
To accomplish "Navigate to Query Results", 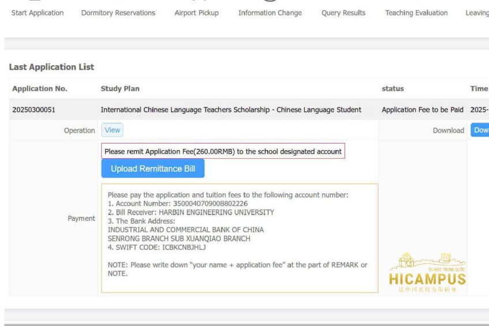I will (x=343, y=13).
